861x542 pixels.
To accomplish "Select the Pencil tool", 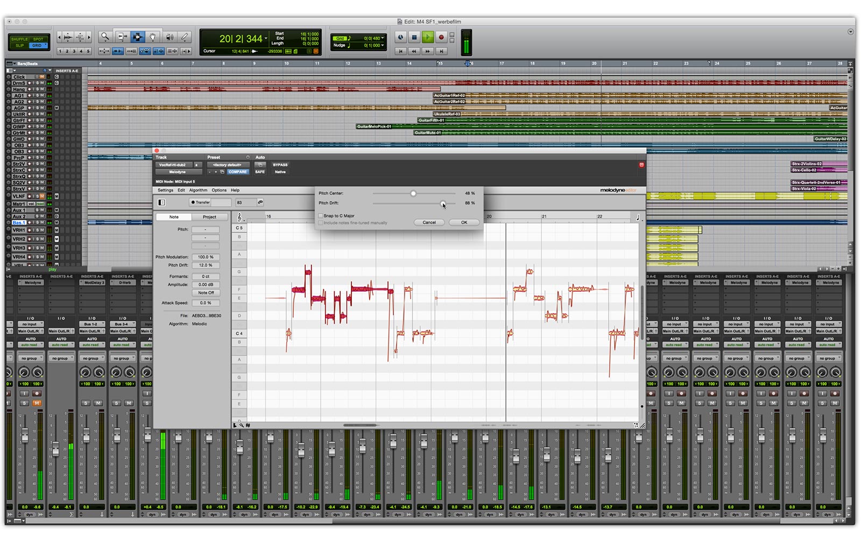I will coord(185,37).
